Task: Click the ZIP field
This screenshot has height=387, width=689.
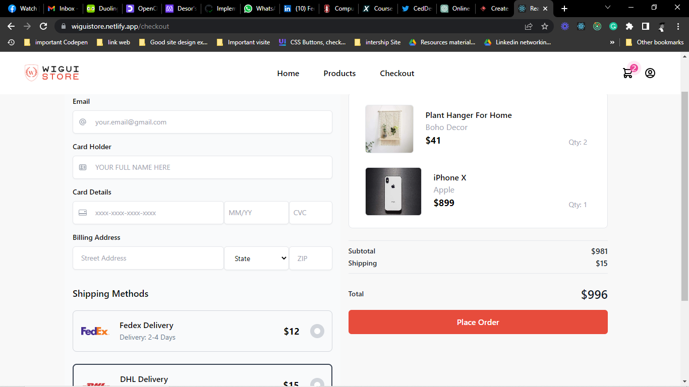Action: (311, 258)
